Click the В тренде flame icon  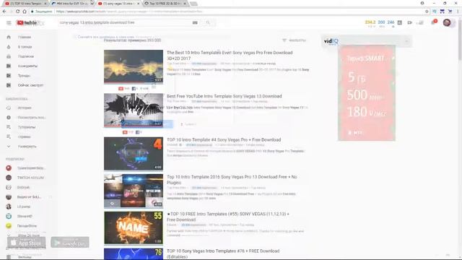pos(9,47)
